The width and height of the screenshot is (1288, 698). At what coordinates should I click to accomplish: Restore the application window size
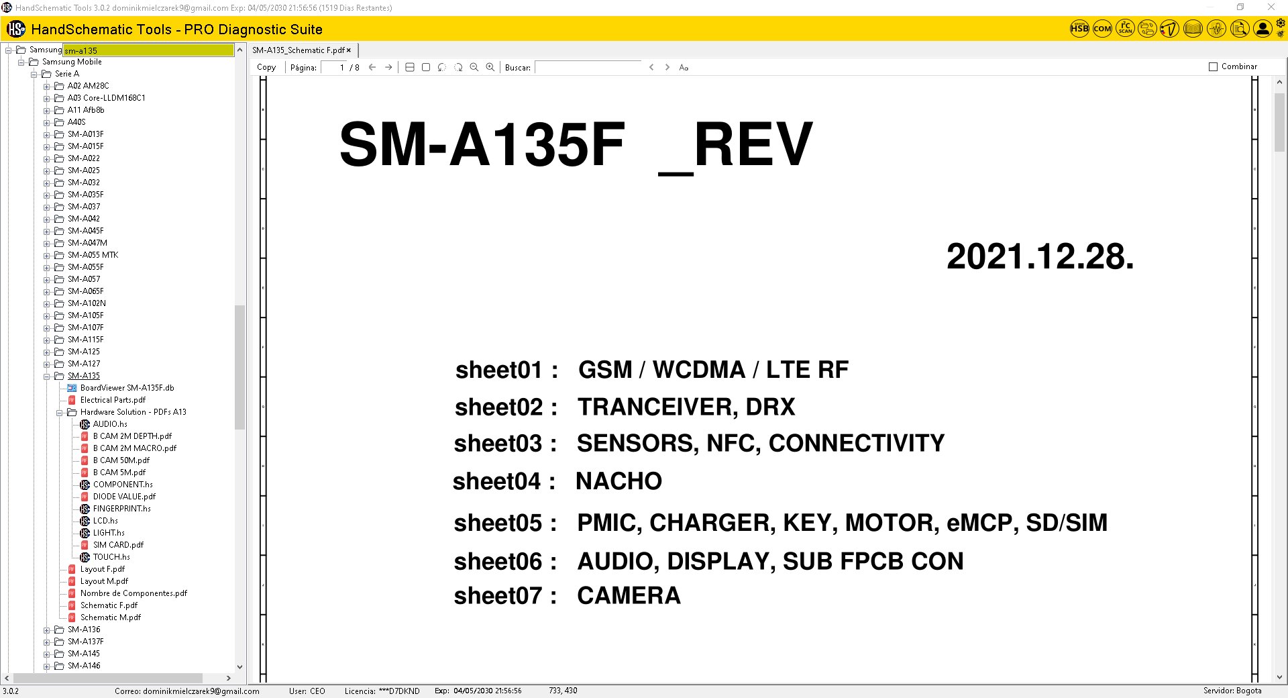point(1240,7)
